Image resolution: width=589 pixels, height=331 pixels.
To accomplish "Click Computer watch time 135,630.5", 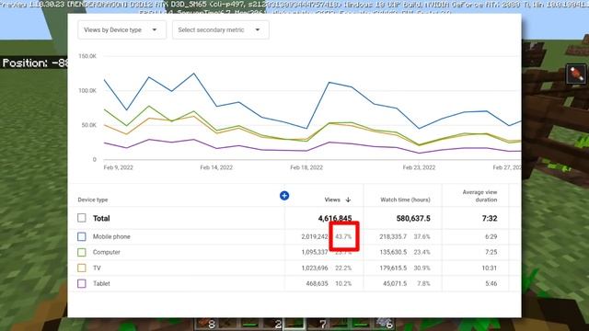I will pyautogui.click(x=393, y=252).
